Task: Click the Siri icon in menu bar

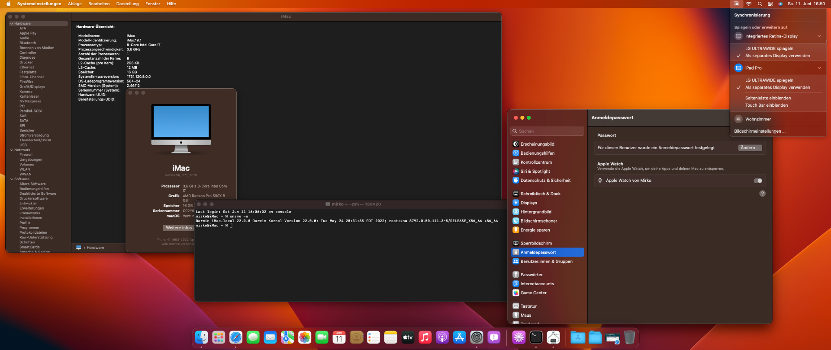Action: pyautogui.click(x=780, y=4)
